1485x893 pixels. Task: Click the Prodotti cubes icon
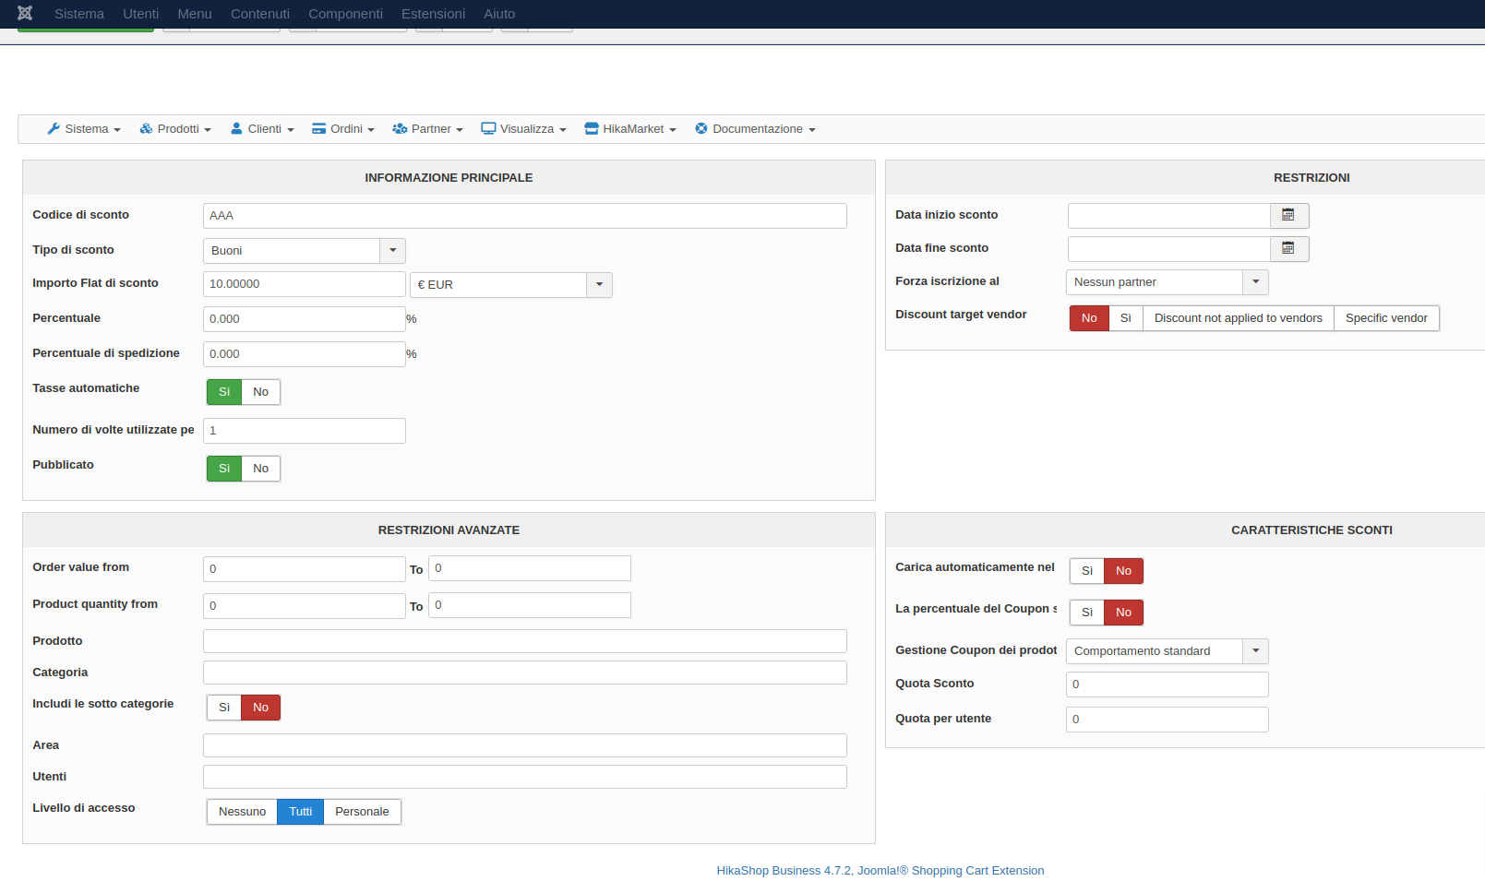(x=146, y=129)
